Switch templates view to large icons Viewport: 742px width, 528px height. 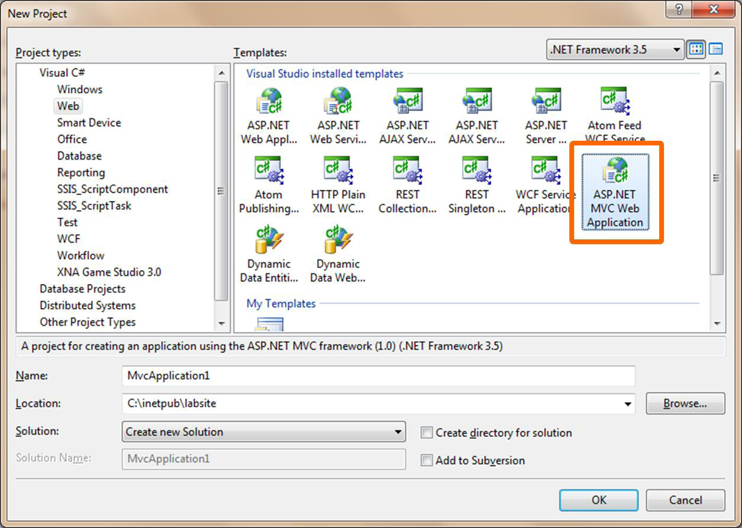point(696,50)
